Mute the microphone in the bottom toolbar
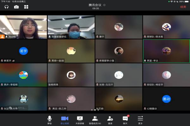 click(49, 119)
